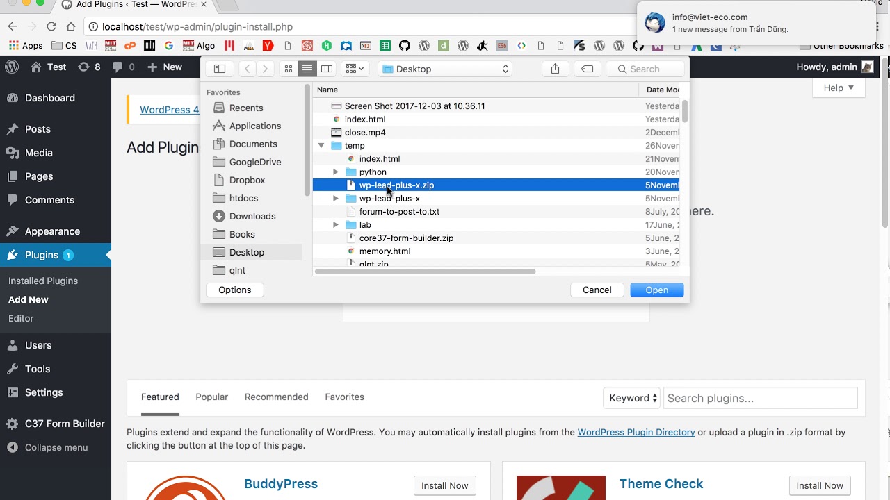Click the browser home icon
Viewport: 890px width, 500px height.
tap(71, 26)
